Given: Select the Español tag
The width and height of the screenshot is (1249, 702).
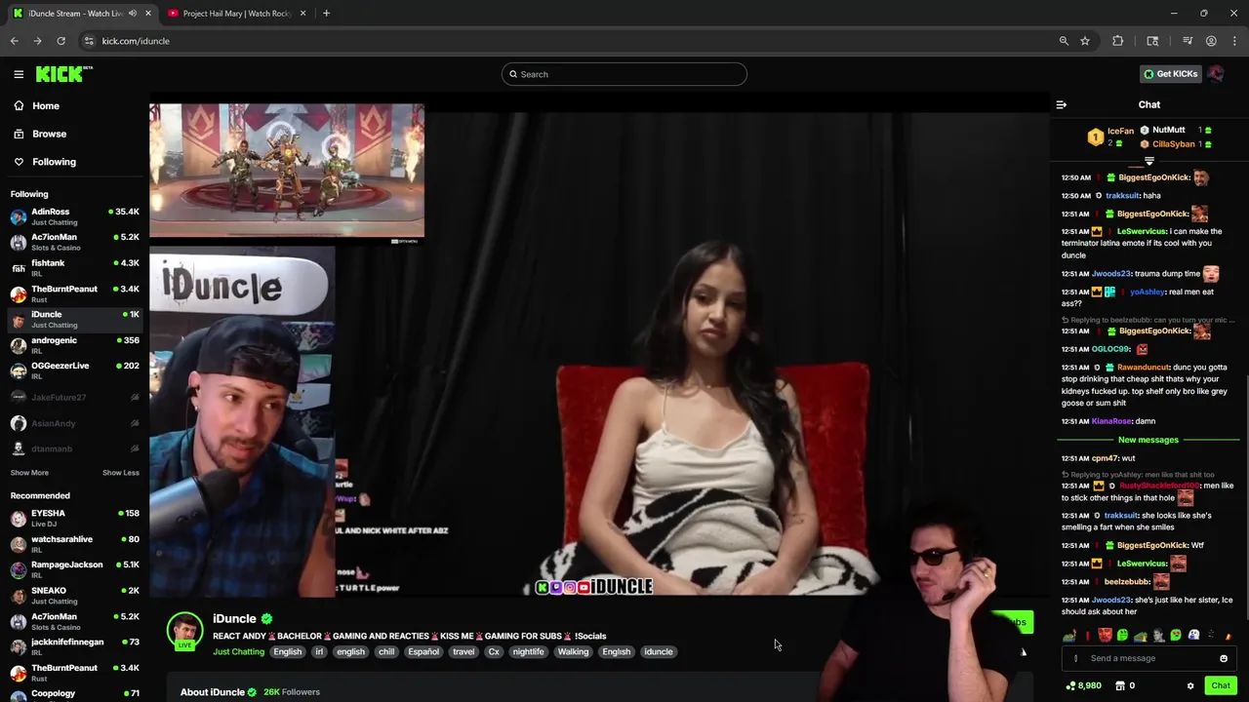Looking at the screenshot, I should coord(423,651).
